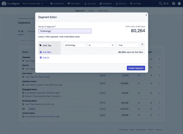This screenshot has height=134, width=183.
Task: Click the Active Users clock icon
Action: pos(23,117)
